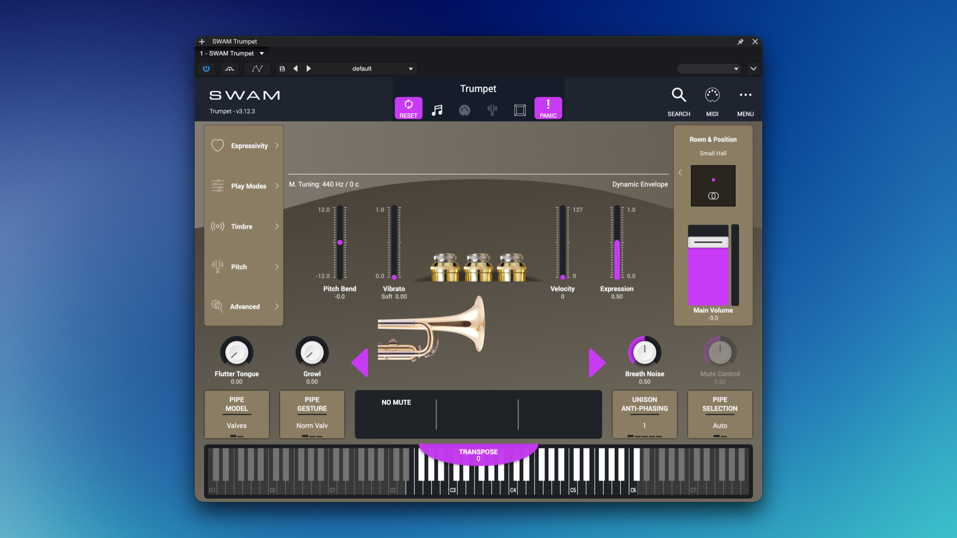Click the save preset file icon
Screen dimensions: 957x538
(282, 69)
